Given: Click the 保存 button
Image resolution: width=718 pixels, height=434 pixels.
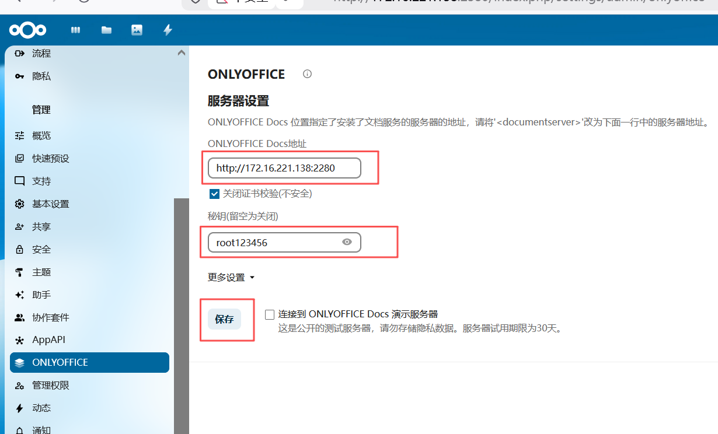Looking at the screenshot, I should 224,319.
